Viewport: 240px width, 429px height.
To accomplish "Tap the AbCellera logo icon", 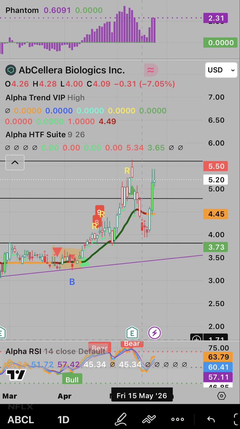I will [x=11, y=70].
